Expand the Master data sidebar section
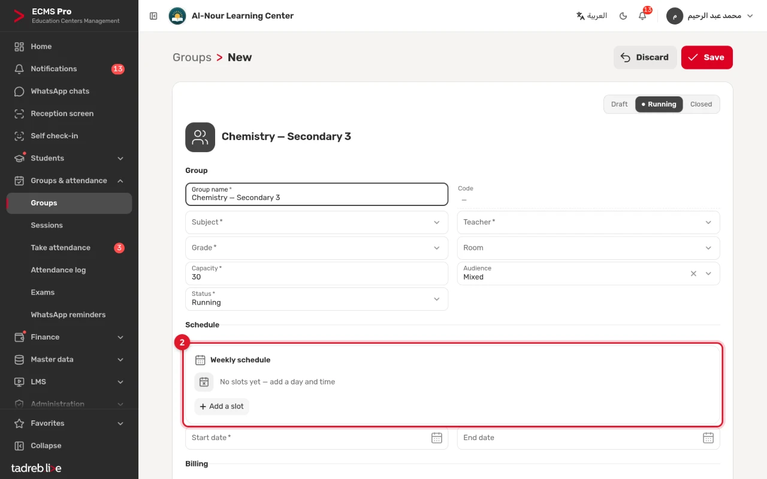 (69, 360)
